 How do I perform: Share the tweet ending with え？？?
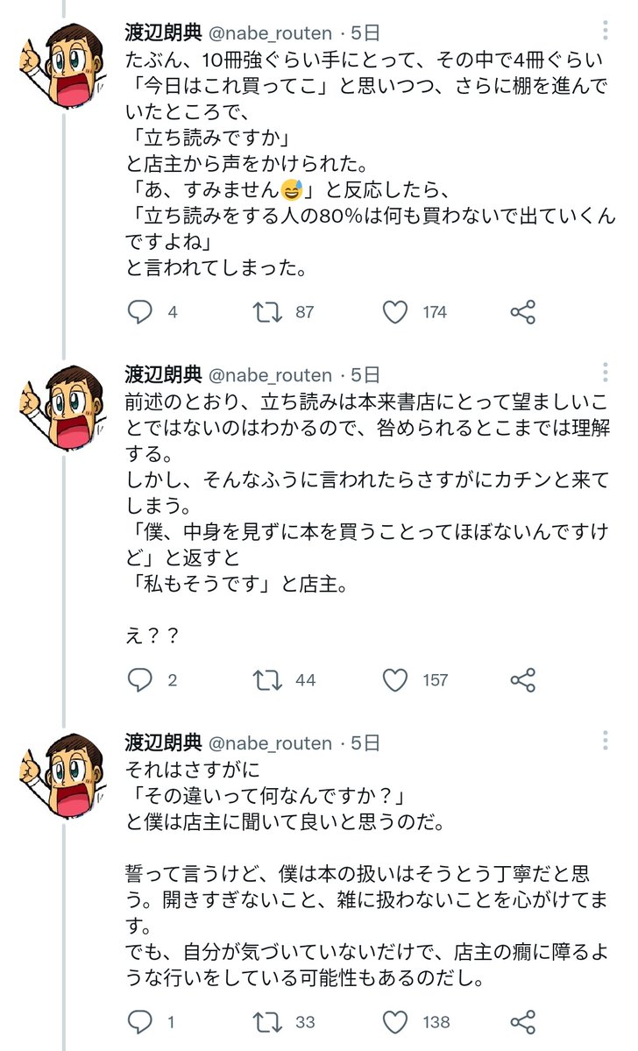[x=522, y=679]
